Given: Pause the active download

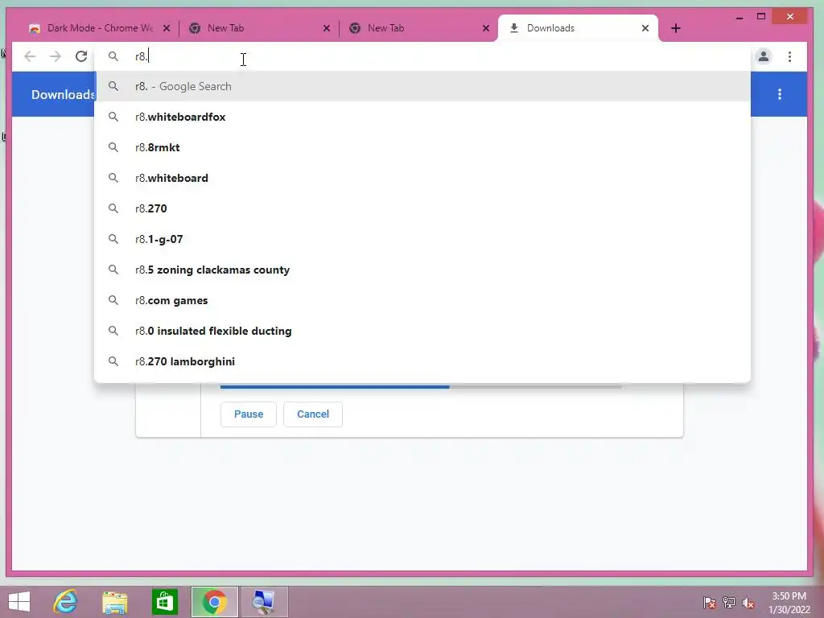Looking at the screenshot, I should click(x=249, y=414).
